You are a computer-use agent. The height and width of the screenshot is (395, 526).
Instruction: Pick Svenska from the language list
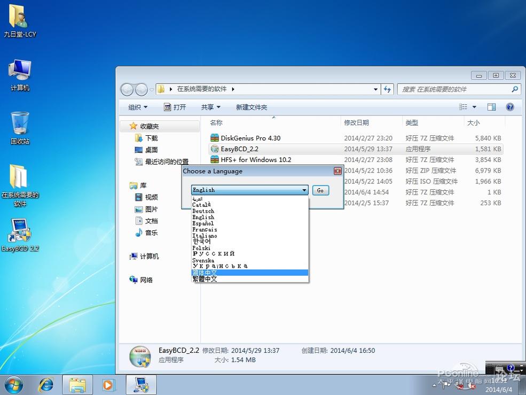(249, 260)
